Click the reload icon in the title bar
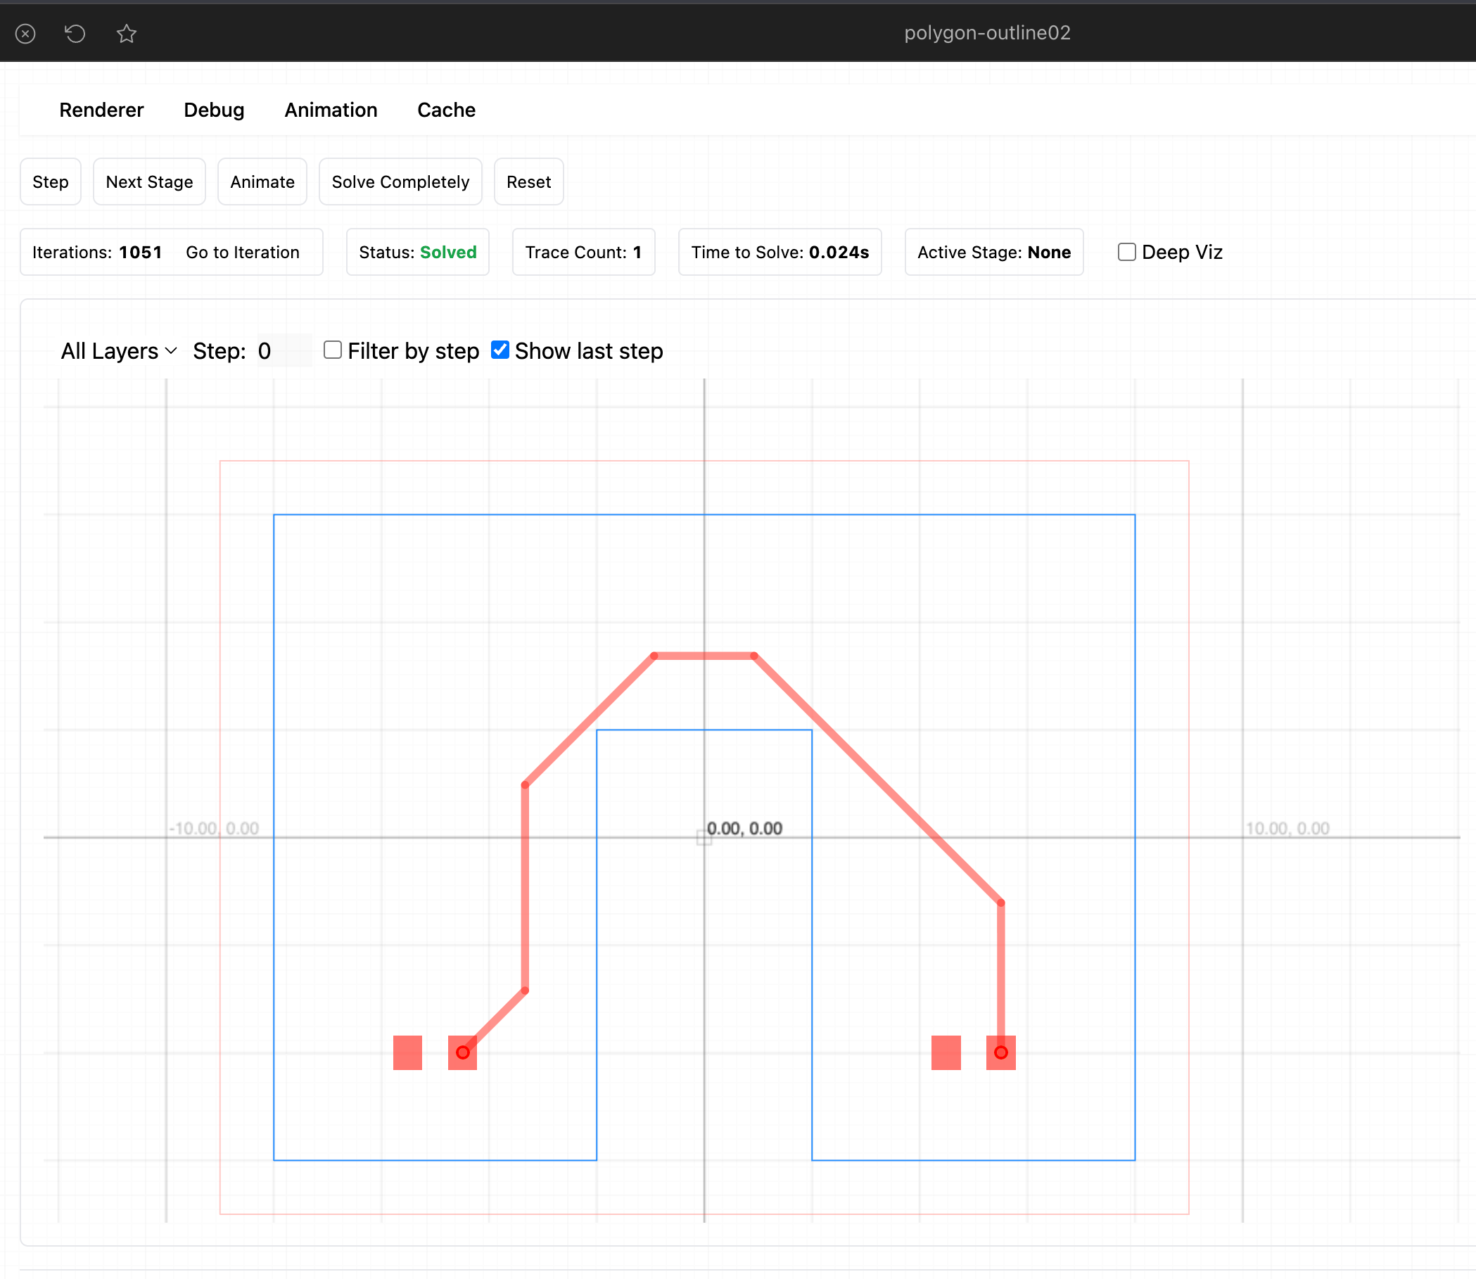Image resolution: width=1476 pixels, height=1279 pixels. pos(75,34)
